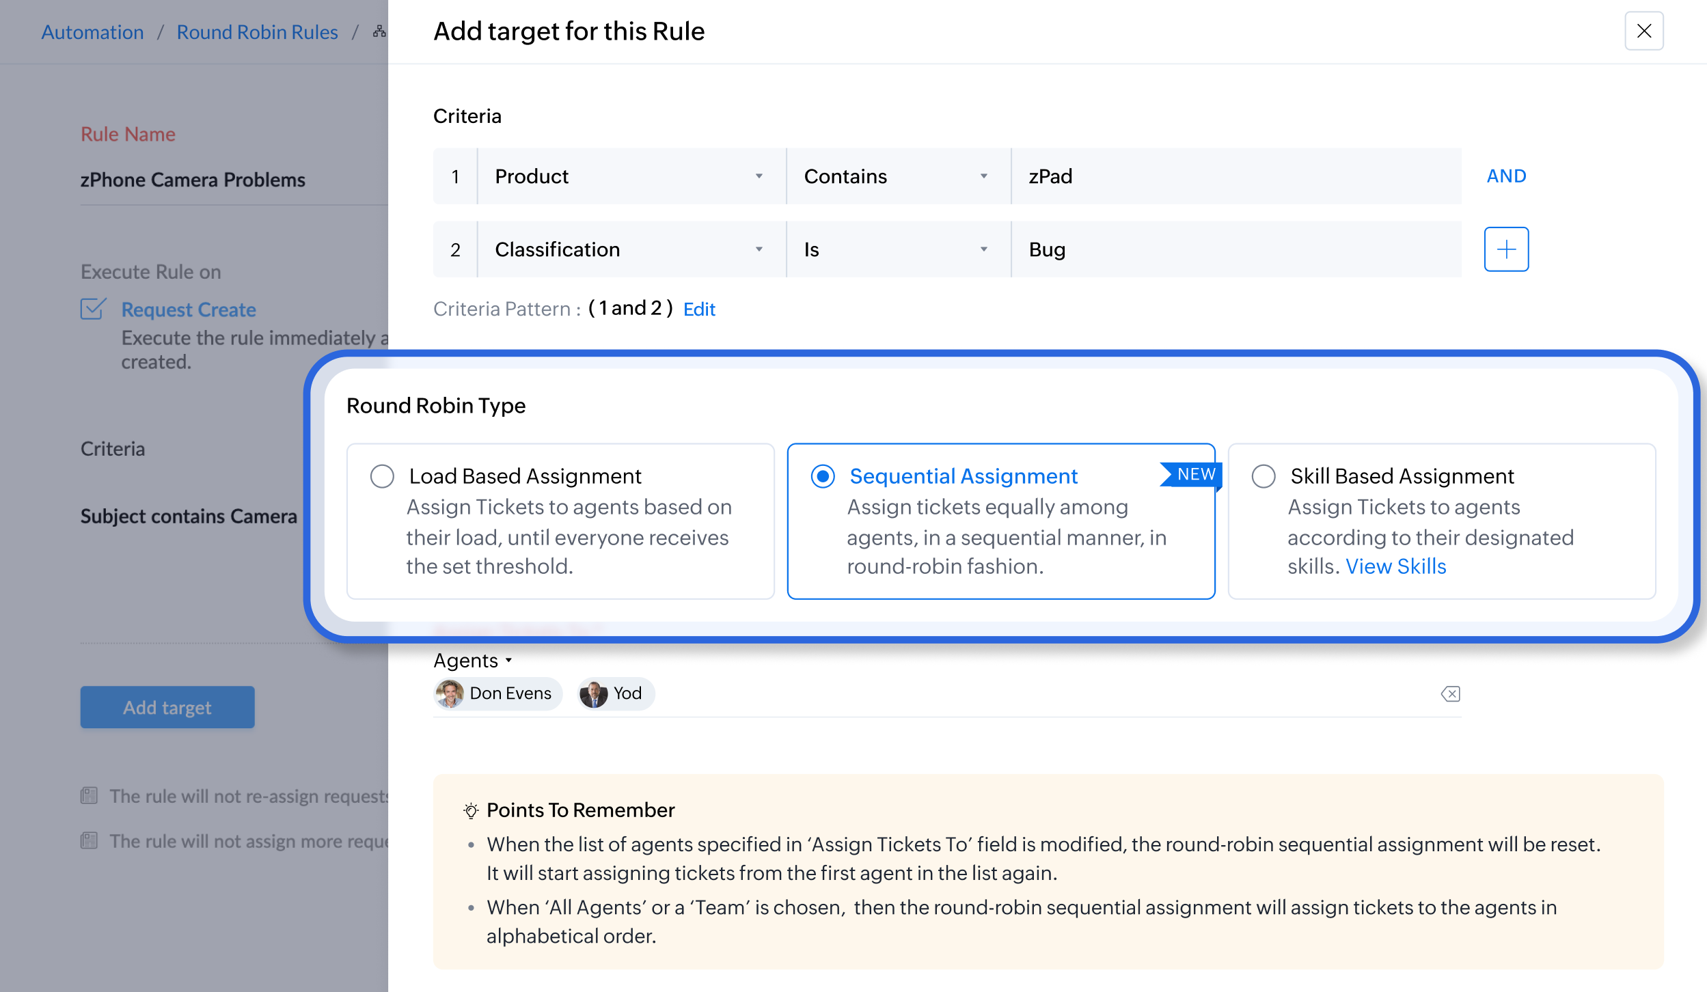Select Sequential Assignment radio button

click(823, 476)
